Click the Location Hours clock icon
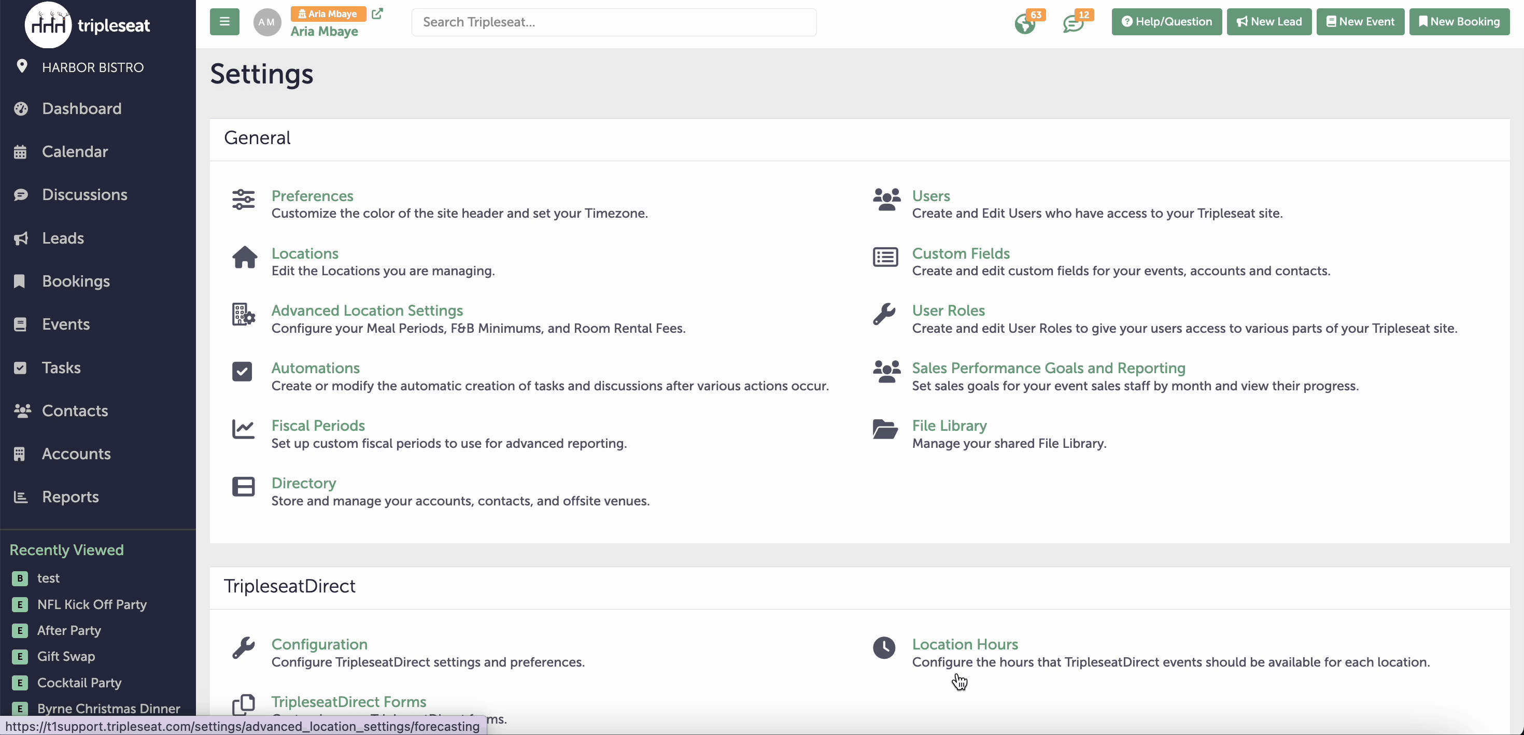This screenshot has width=1524, height=735. pyautogui.click(x=884, y=647)
